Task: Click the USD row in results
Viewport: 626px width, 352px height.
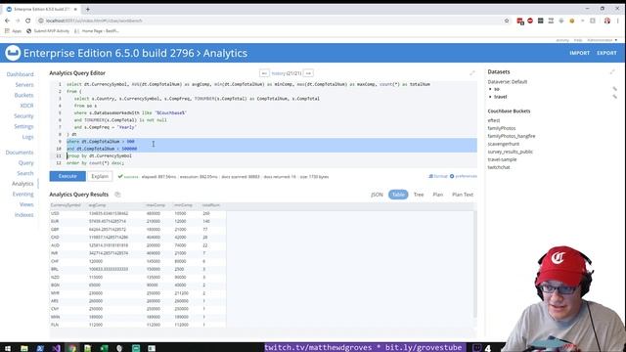Action: [x=138, y=213]
